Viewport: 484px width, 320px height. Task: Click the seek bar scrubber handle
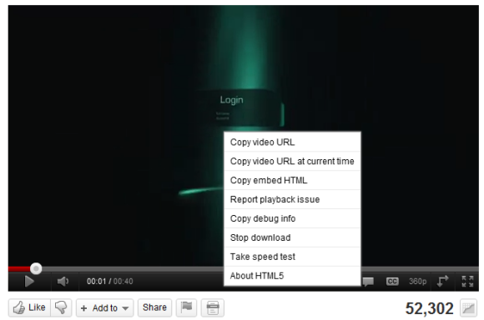click(36, 268)
